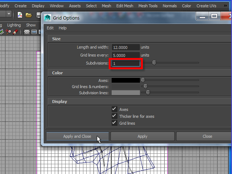The width and height of the screenshot is (232, 174).
Task: Click the Maya logo in Grid Options
Action: pos(48,18)
